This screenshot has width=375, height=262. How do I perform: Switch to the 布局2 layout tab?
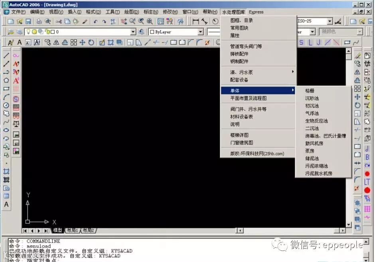point(88,230)
